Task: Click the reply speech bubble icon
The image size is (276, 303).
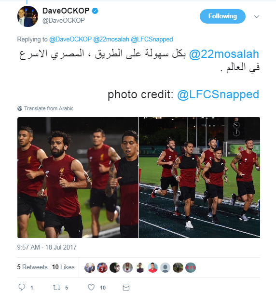Action: click(x=22, y=287)
